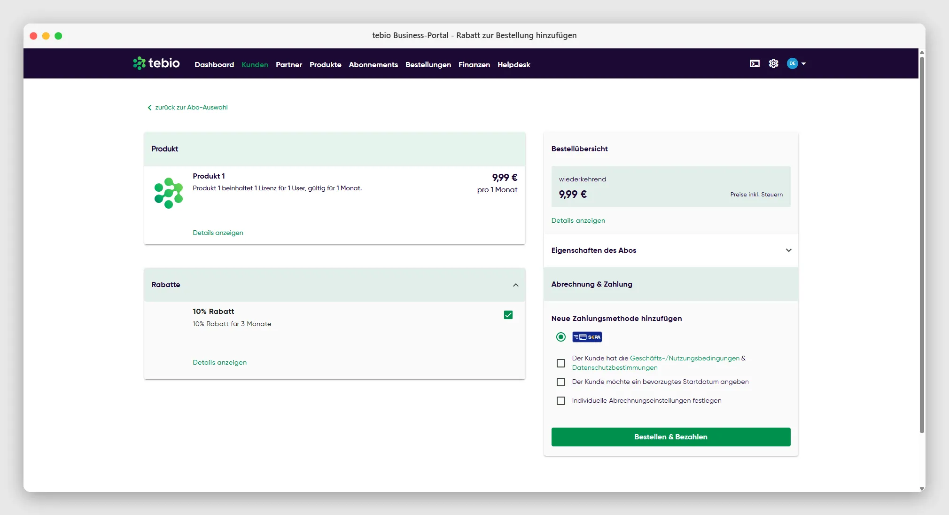The width and height of the screenshot is (949, 515).
Task: Accept the Geschäftsbedingungen checkbox
Action: (x=561, y=363)
